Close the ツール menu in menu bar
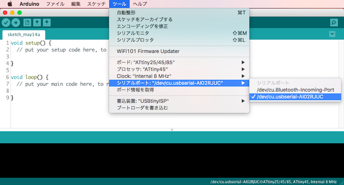344x185 pixels. click(120, 4)
